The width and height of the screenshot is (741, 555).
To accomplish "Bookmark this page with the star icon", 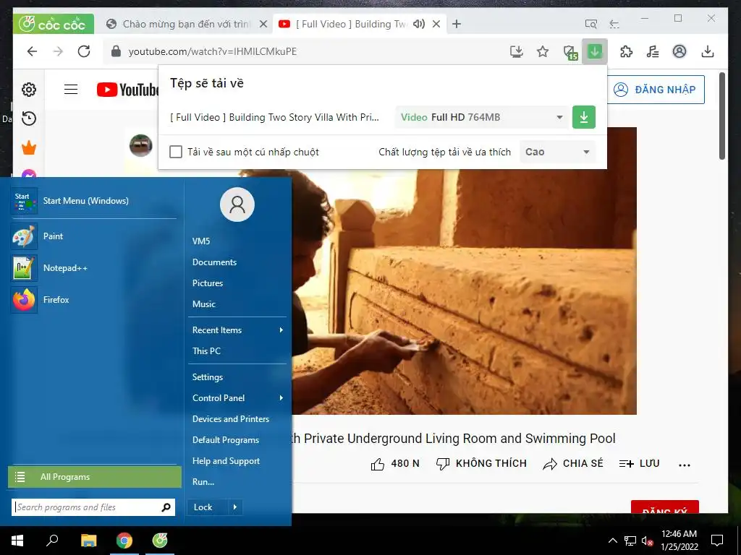I will 543,51.
